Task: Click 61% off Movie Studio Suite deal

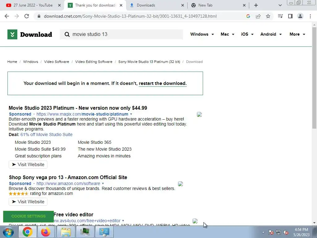Action: click(46, 134)
